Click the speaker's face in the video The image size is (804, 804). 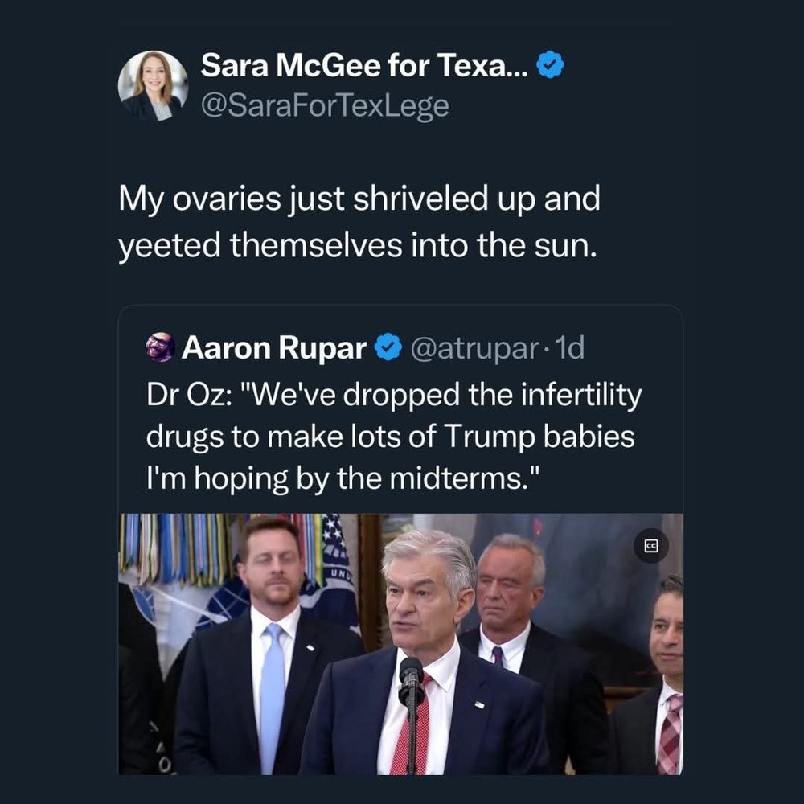pos(418,595)
